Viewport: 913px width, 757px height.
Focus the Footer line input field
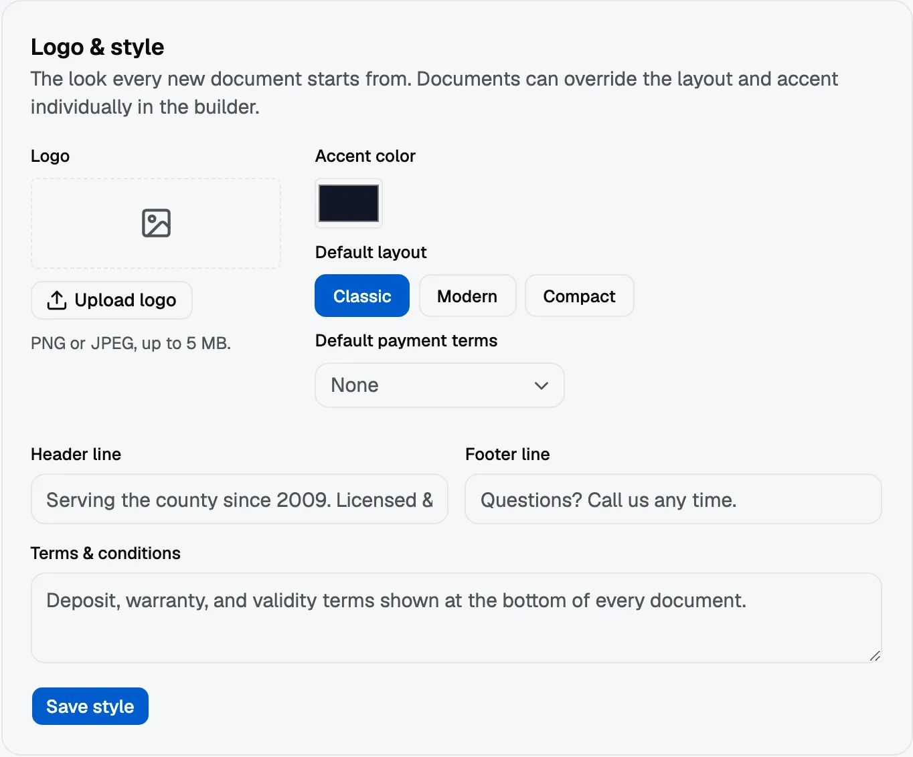(673, 499)
